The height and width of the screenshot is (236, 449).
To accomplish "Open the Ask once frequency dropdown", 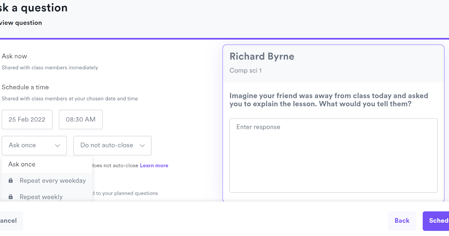I will pos(34,145).
